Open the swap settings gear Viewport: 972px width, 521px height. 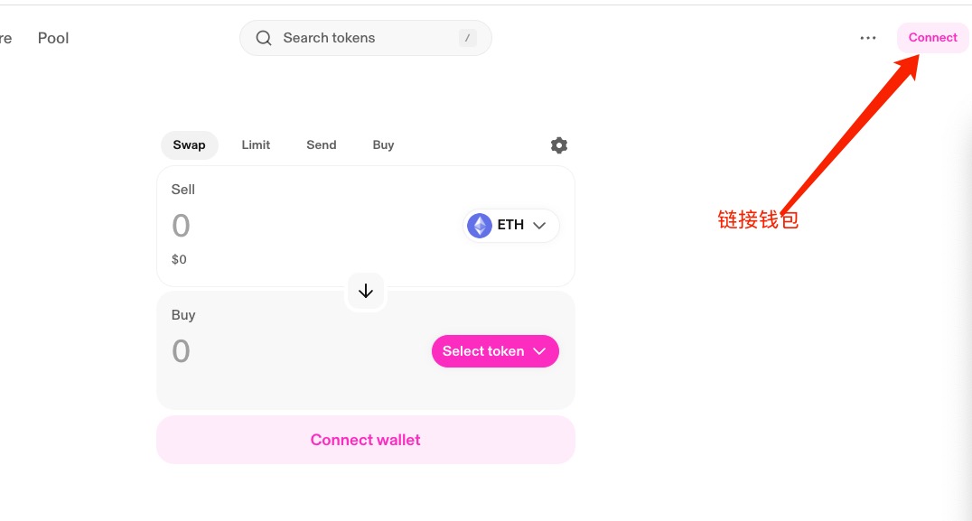point(559,145)
